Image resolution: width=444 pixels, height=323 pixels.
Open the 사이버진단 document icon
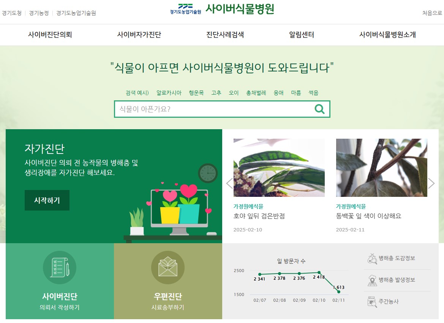tap(60, 268)
